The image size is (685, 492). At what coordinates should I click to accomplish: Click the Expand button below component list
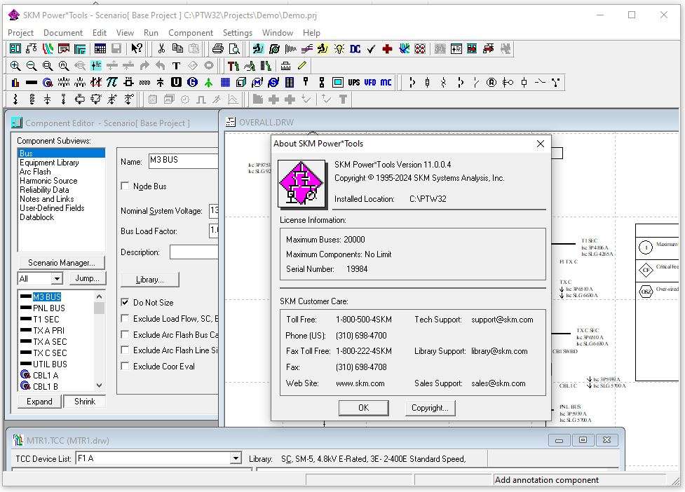[x=39, y=401]
